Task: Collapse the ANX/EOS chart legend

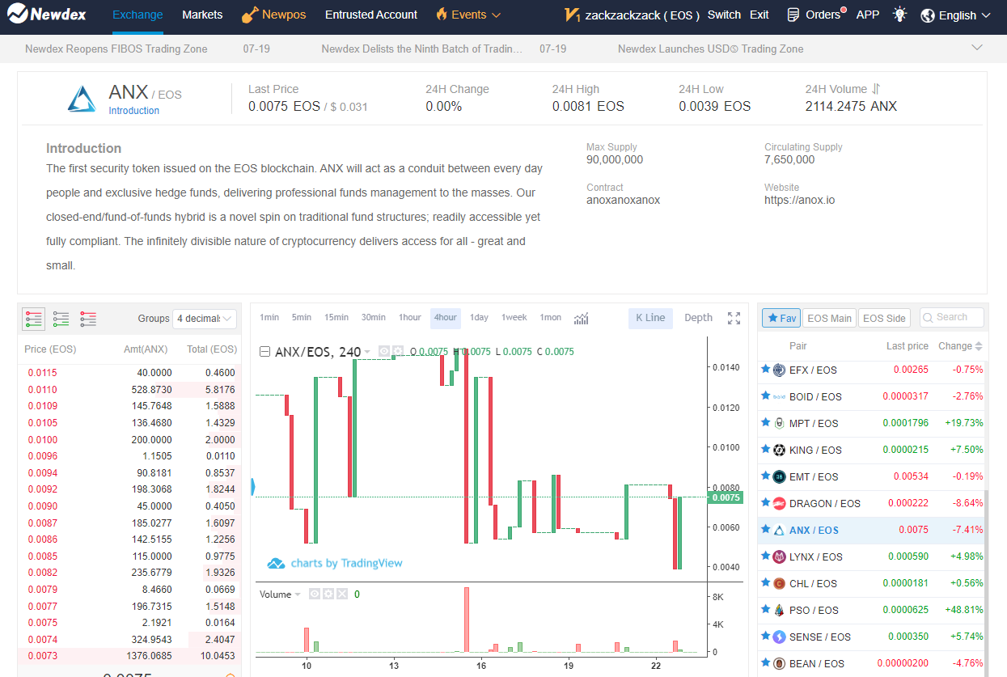Action: click(x=264, y=352)
